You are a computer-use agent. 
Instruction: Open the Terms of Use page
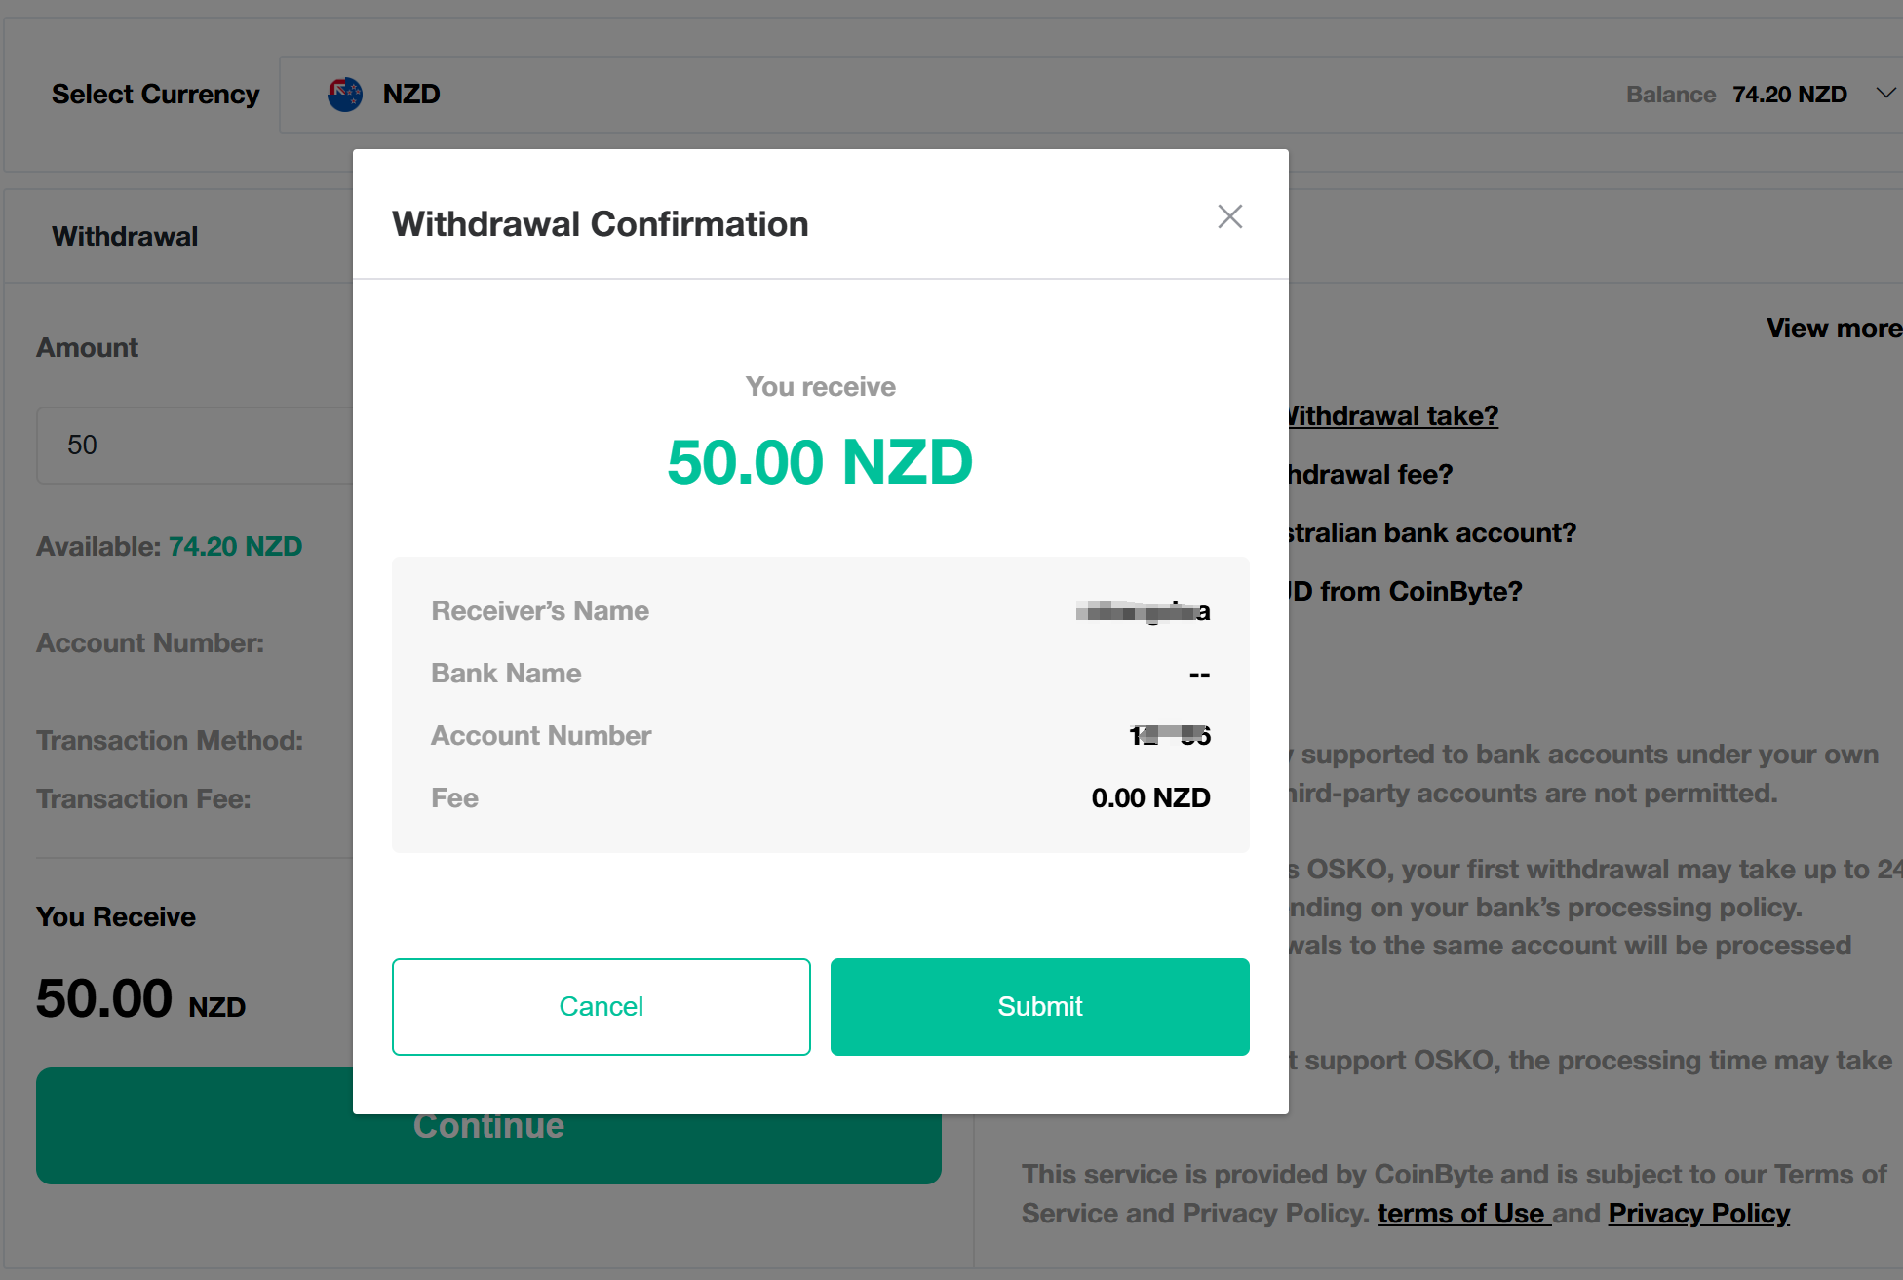1461,1213
